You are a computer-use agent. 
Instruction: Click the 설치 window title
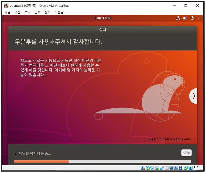tap(102, 30)
